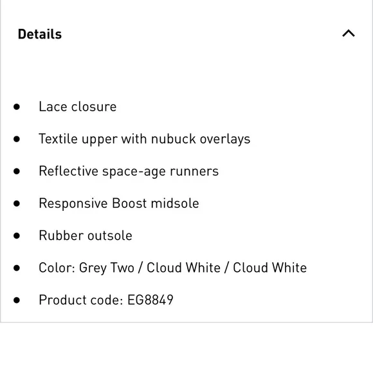The image size is (373, 373).
Task: Click the EG8849 code value
Action: coord(150,300)
